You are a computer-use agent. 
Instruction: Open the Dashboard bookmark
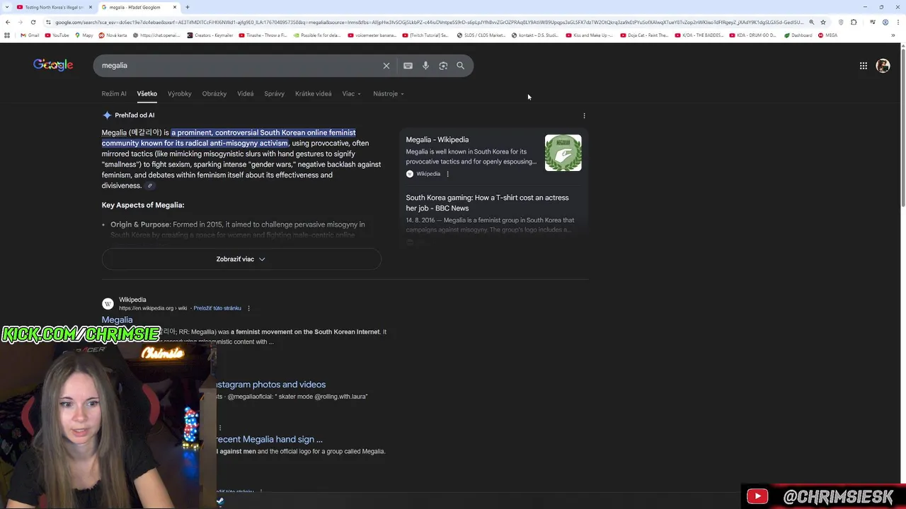[798, 35]
